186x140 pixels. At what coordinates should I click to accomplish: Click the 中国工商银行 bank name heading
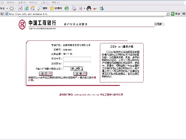42,23
